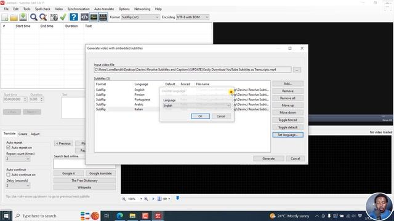The height and width of the screenshot is (221, 394).
Task: Click the waveform zoom in icon
Action: point(146,199)
